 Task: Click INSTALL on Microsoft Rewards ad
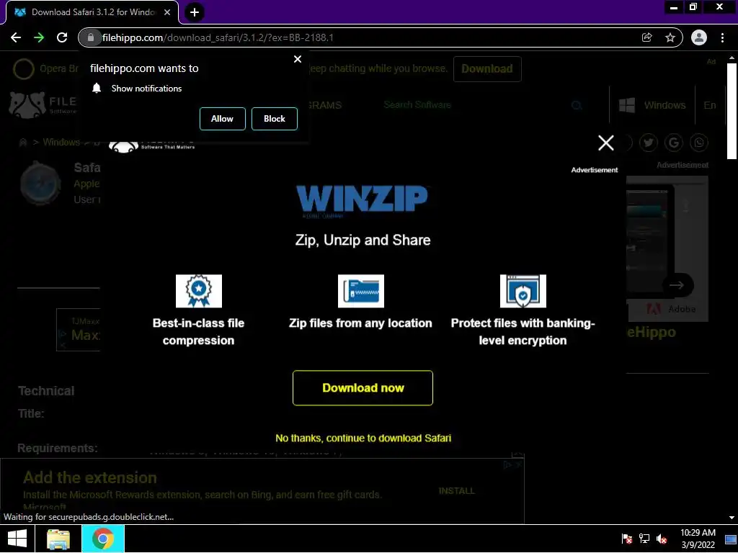(x=456, y=491)
